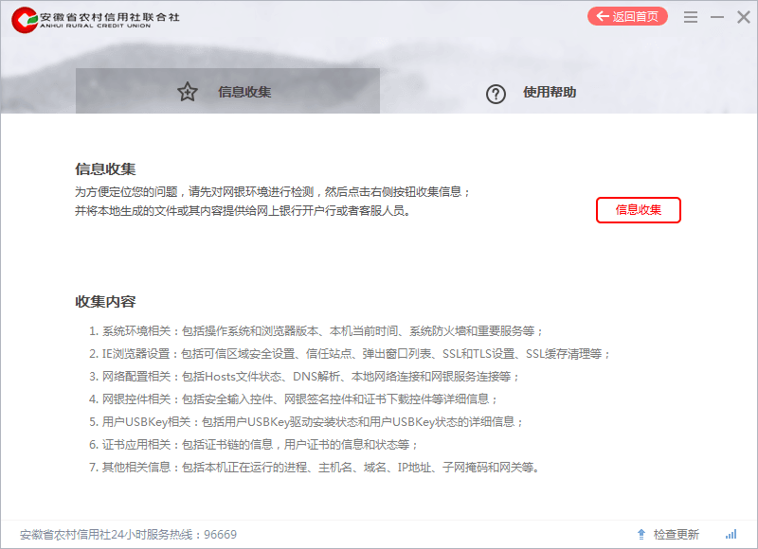758x549 pixels.
Task: Click the signal bars network icon
Action: pyautogui.click(x=731, y=535)
